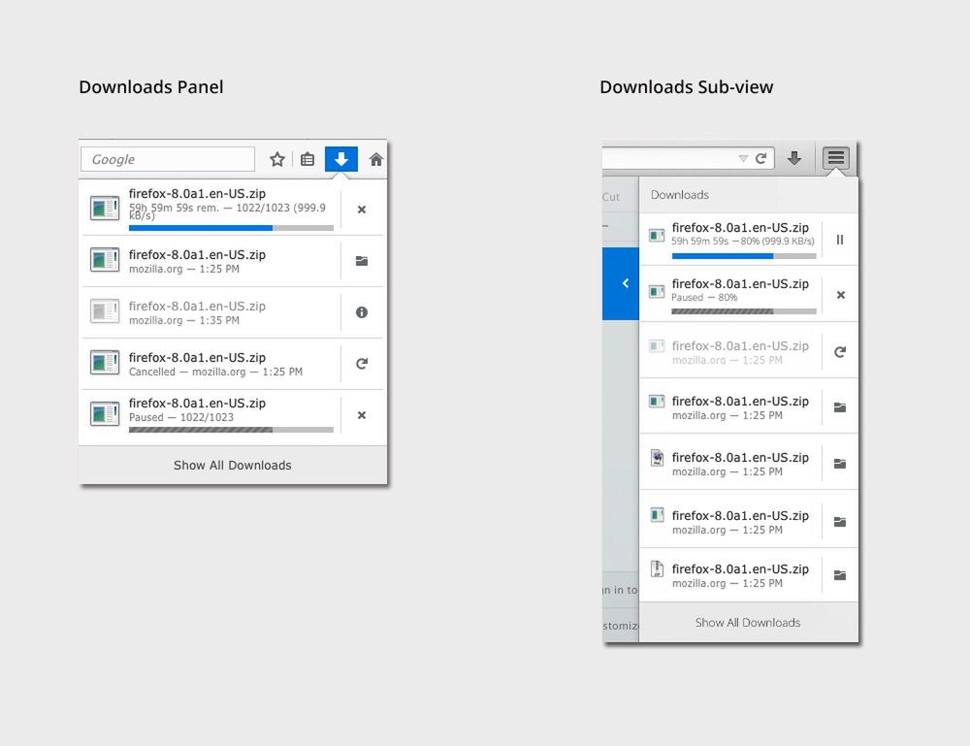Click the bookmark star icon in toolbar
This screenshot has width=970, height=746.
coord(277,160)
